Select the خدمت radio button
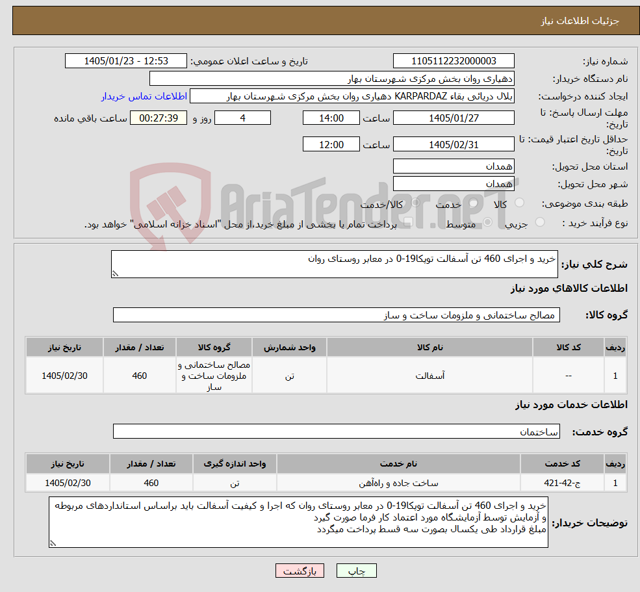Image resolution: width=640 pixels, height=592 pixels. tap(473, 203)
